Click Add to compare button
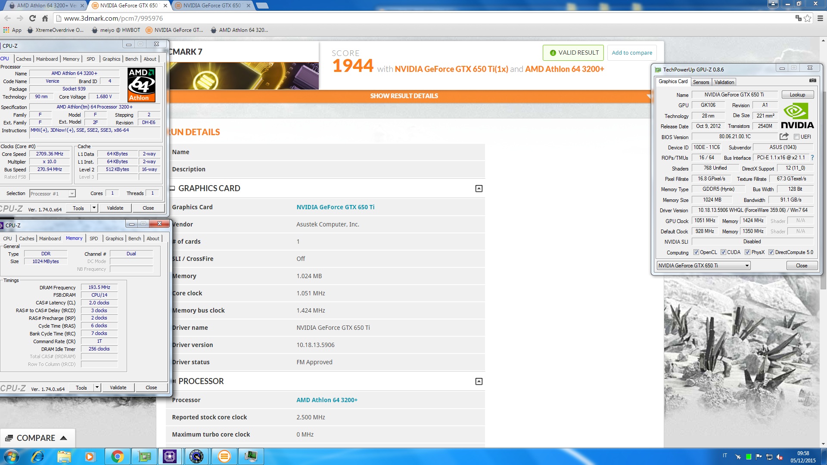This screenshot has width=827, height=465. [632, 53]
